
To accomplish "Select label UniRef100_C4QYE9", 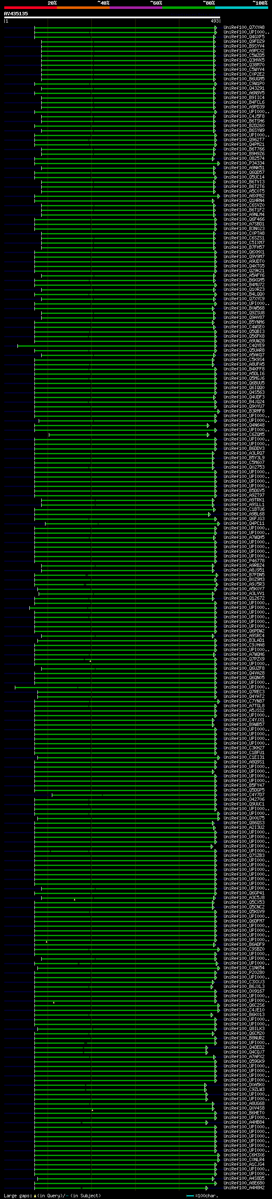I will [244, 346].
